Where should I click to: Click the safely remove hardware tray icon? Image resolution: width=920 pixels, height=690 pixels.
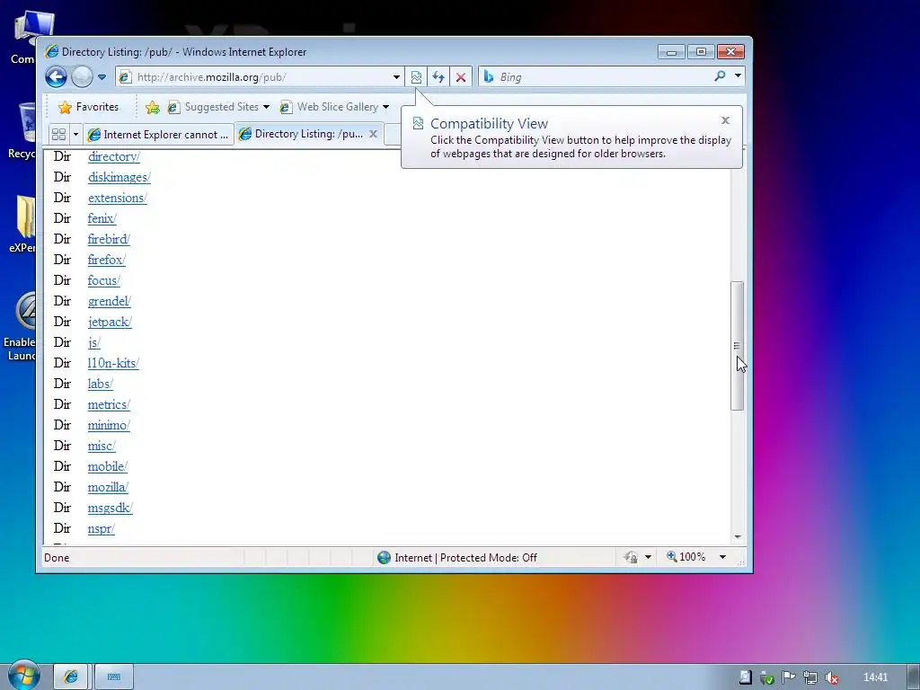click(x=767, y=677)
